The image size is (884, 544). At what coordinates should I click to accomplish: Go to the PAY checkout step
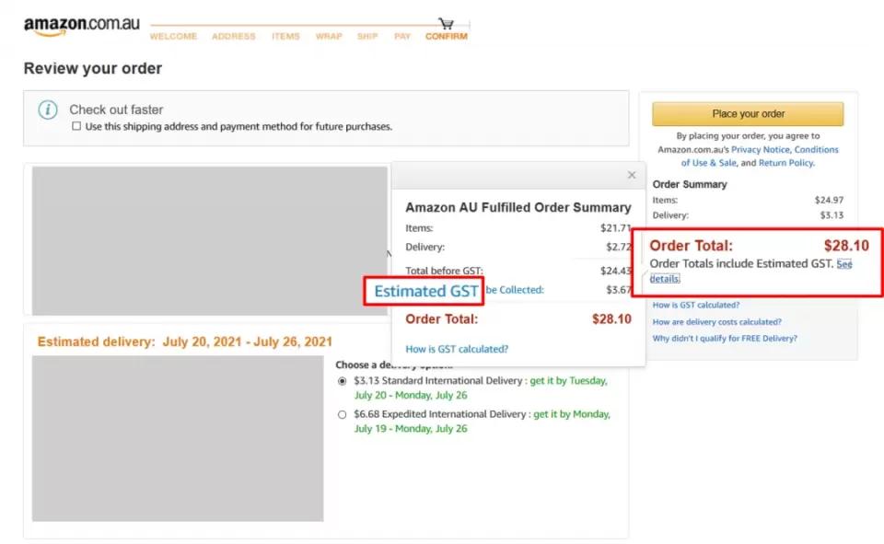[402, 37]
